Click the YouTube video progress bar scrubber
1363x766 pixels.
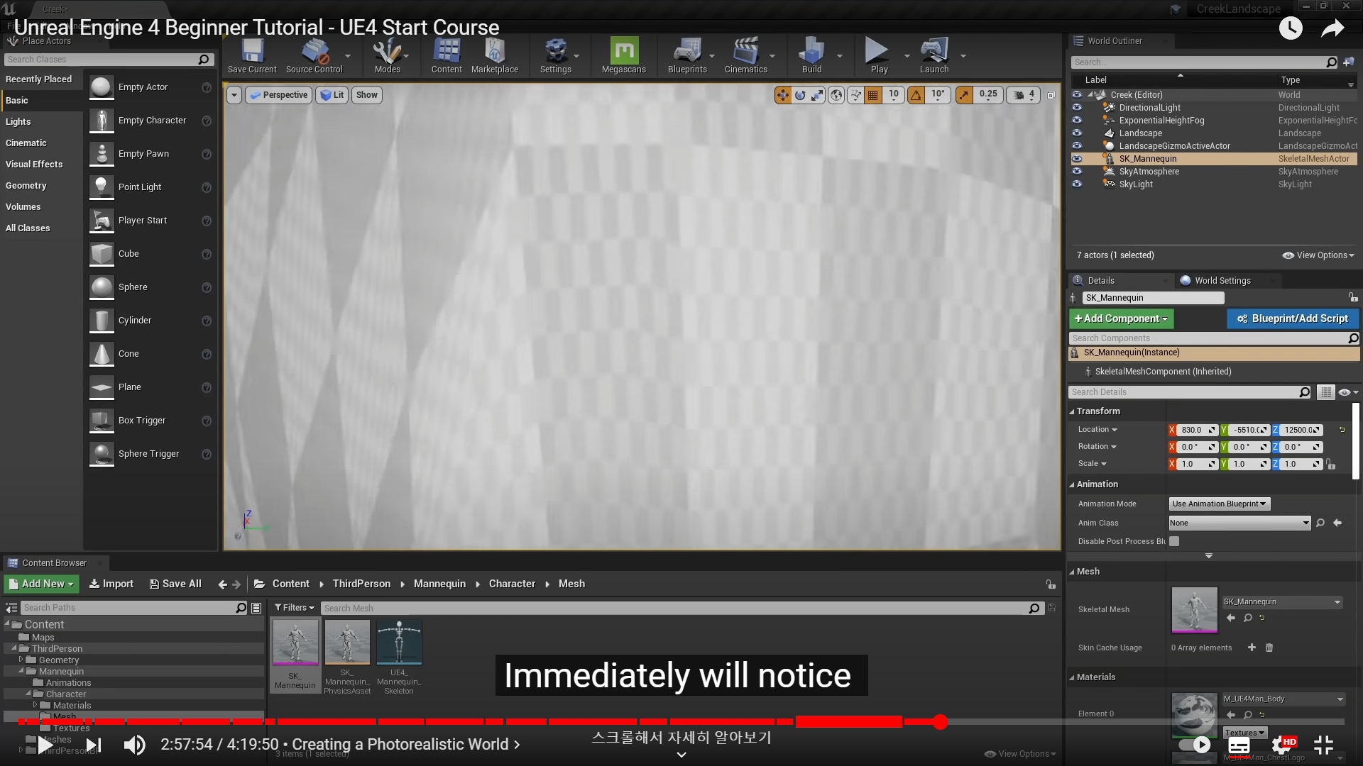[941, 722]
